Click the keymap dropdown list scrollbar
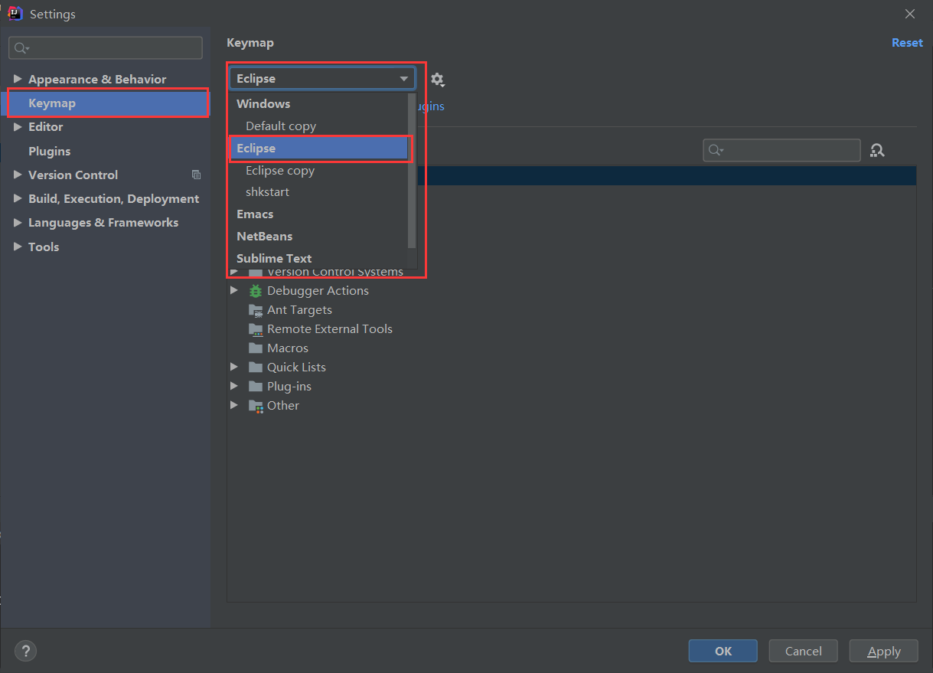Image resolution: width=933 pixels, height=673 pixels. pos(412,170)
